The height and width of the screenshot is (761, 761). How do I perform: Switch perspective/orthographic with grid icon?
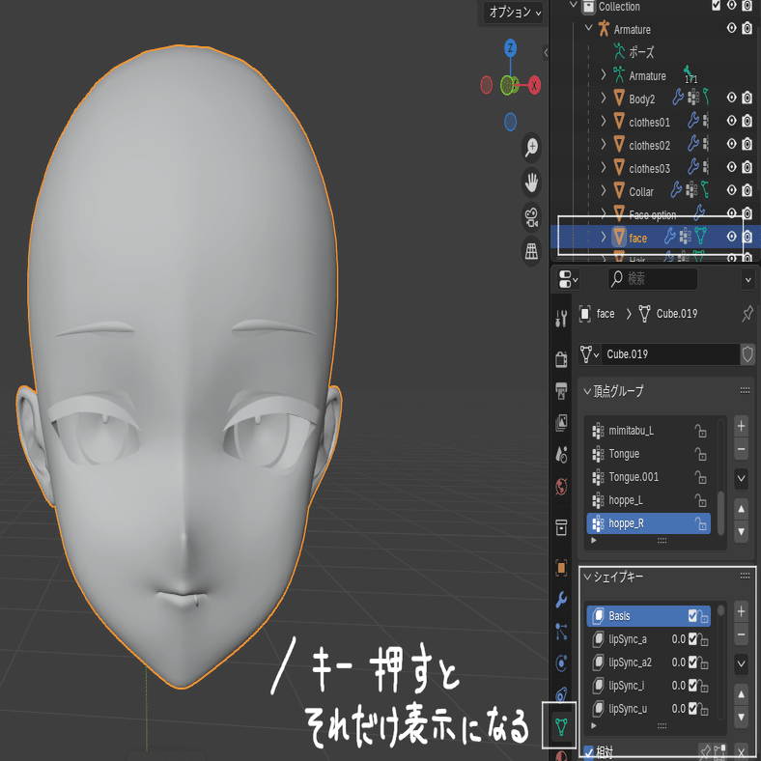[x=531, y=251]
